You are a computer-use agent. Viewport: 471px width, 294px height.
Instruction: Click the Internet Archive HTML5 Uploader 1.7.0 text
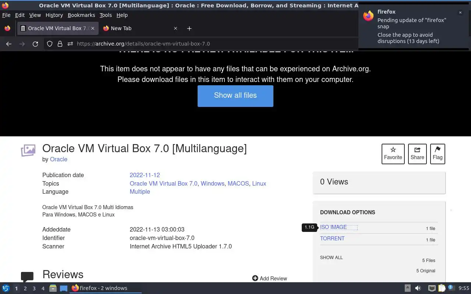[x=181, y=247]
